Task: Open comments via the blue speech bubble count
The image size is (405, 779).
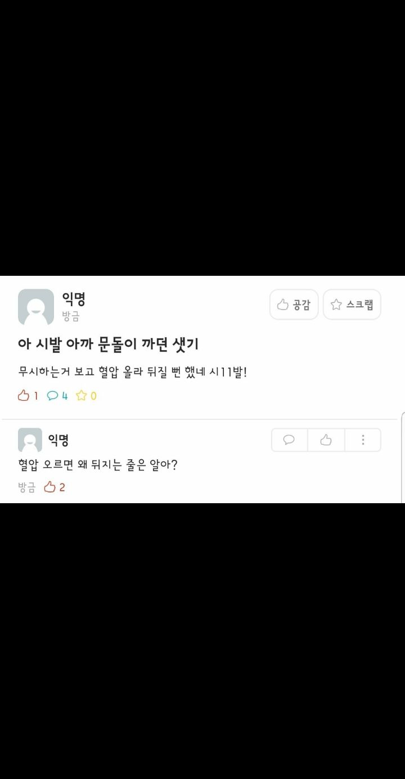Action: point(52,396)
